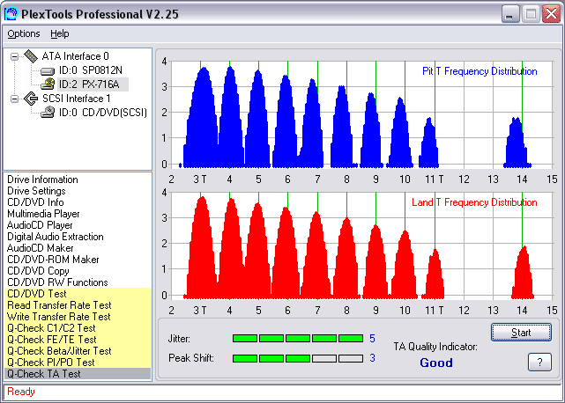Open CD/DVD Copy function
The height and width of the screenshot is (403, 565).
tap(38, 271)
